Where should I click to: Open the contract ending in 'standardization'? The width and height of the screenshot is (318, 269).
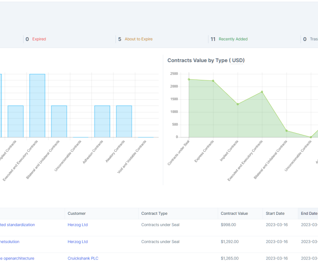click(17, 225)
